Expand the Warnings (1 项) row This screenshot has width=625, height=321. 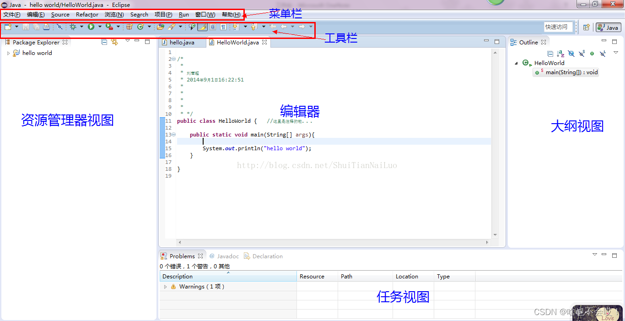166,287
